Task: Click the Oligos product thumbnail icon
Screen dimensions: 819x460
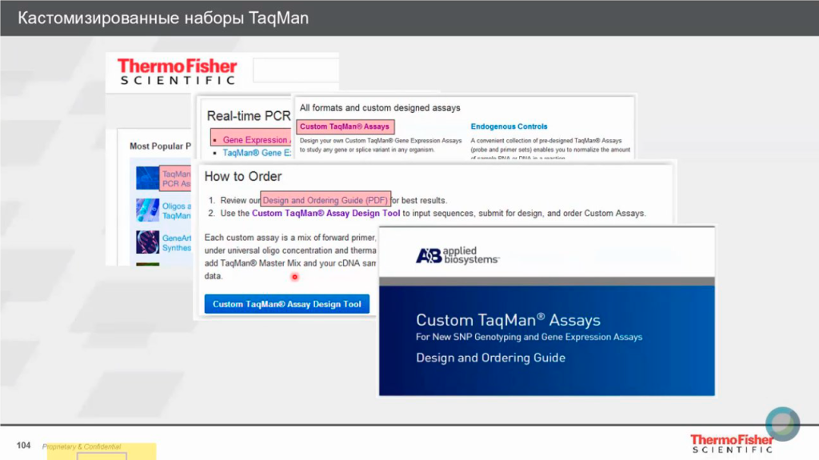Action: (147, 210)
